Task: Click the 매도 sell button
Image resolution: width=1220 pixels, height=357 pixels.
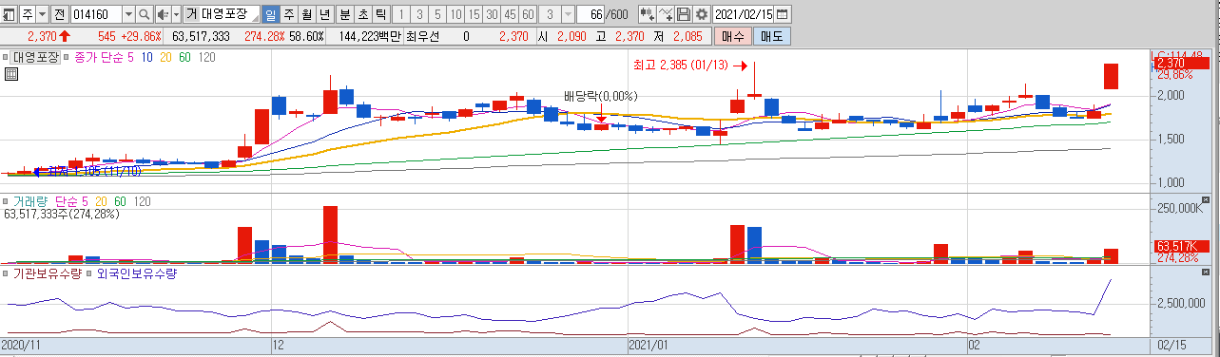Action: pos(771,36)
